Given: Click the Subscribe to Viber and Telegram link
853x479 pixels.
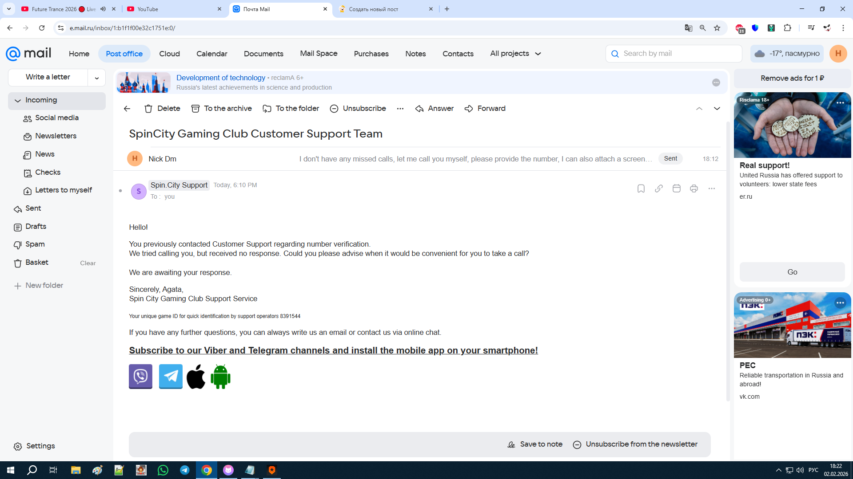Looking at the screenshot, I should click(x=333, y=350).
